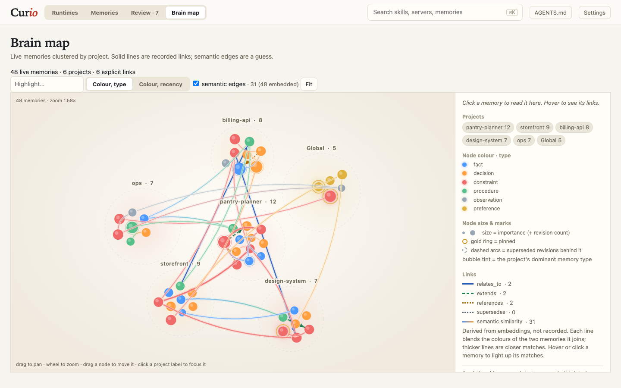
Task: Click the 'Brain map' page heading
Action: pyautogui.click(x=40, y=43)
